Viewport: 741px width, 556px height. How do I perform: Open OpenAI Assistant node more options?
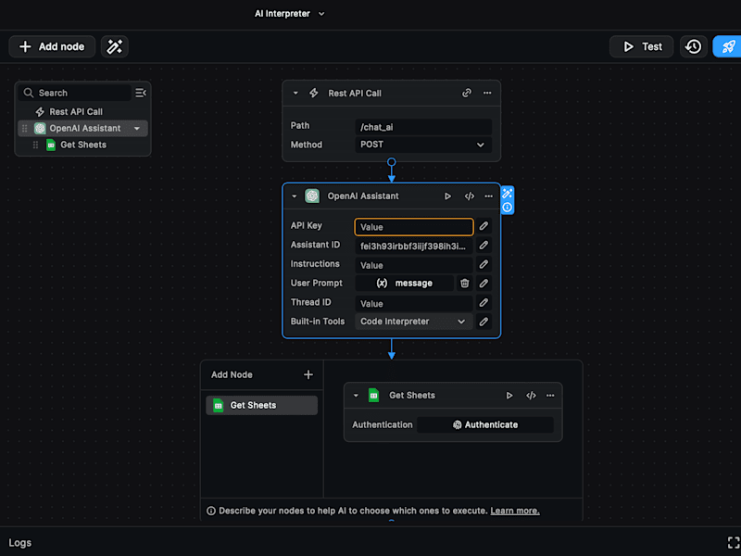pyautogui.click(x=489, y=196)
